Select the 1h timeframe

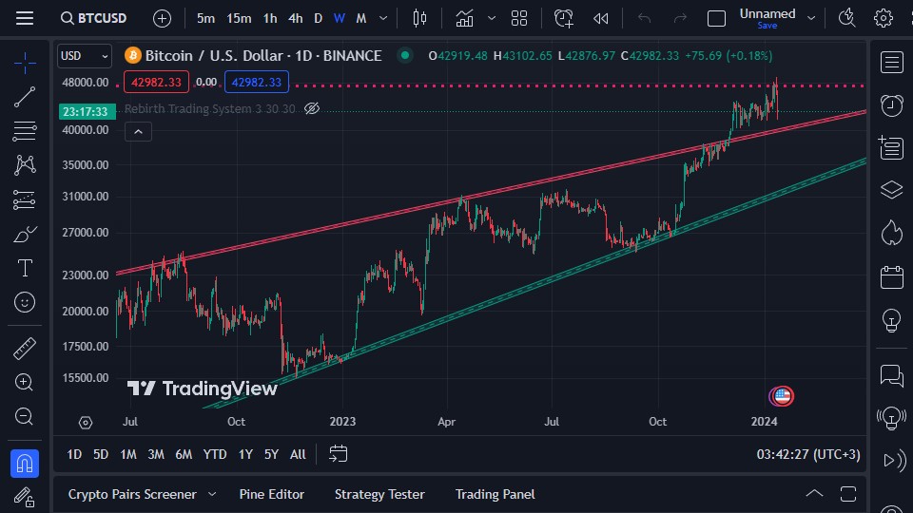270,19
